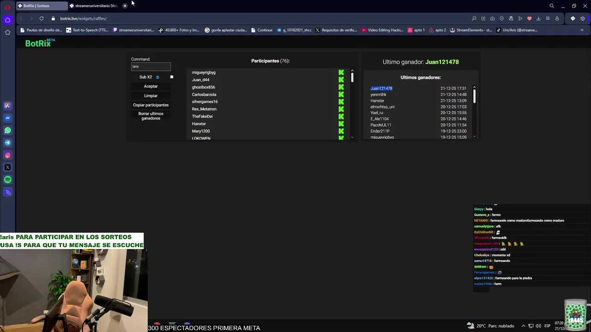
Task: Select participant migueyrigbyg
Action: click(204, 72)
